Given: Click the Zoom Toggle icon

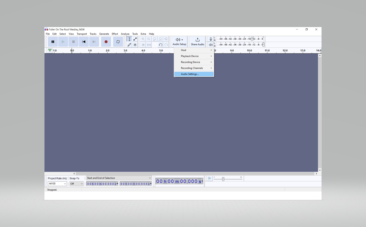Looking at the screenshot, I should point(166,39).
